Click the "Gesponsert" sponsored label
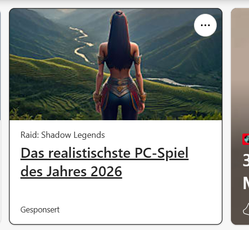Viewport: 249px width, 230px height. (x=40, y=210)
